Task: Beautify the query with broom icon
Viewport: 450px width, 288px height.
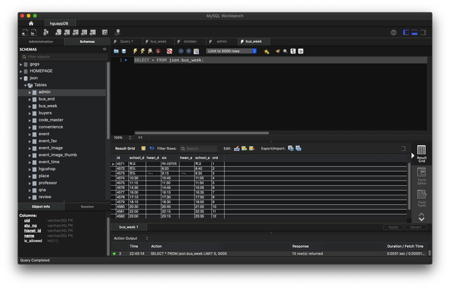Action: click(x=278, y=51)
